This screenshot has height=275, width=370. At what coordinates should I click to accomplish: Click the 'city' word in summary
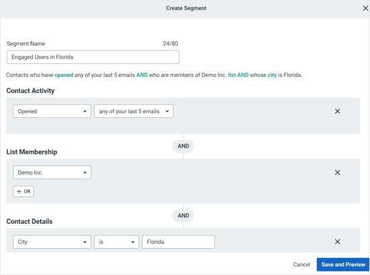(x=272, y=75)
